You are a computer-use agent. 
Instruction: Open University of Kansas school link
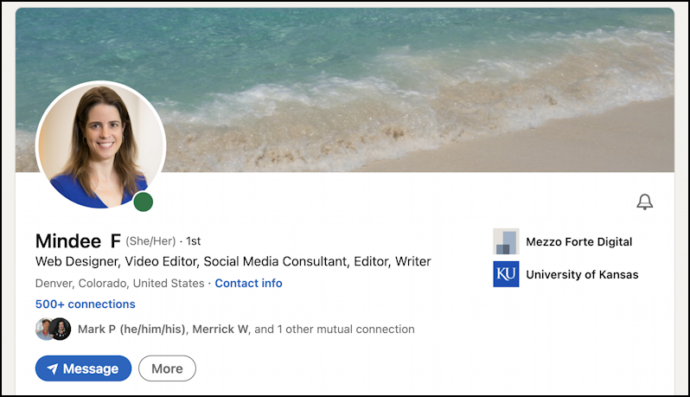582,275
